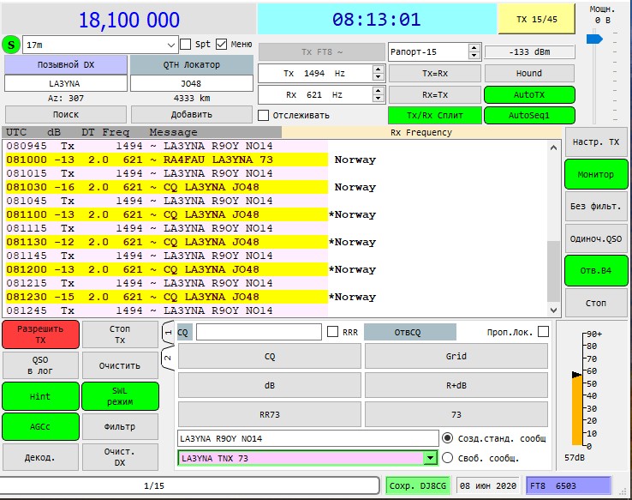The image size is (632, 500).
Task: Enable the Отслеживать checkbox
Action: click(264, 115)
